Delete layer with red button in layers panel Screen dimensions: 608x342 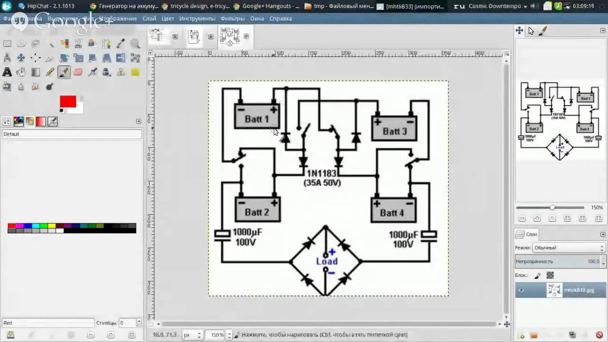click(x=599, y=335)
